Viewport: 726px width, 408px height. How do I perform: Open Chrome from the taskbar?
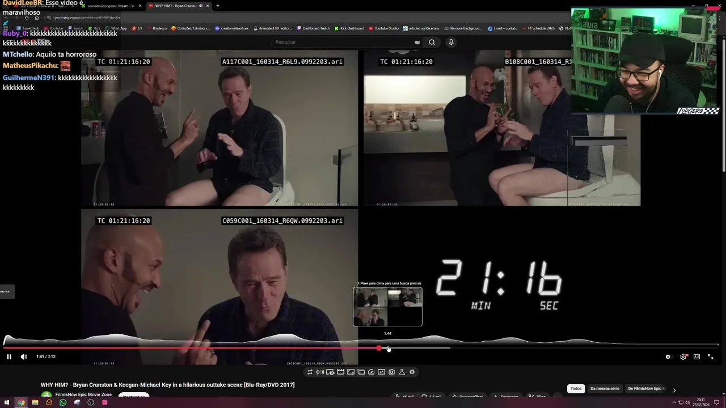(x=21, y=402)
